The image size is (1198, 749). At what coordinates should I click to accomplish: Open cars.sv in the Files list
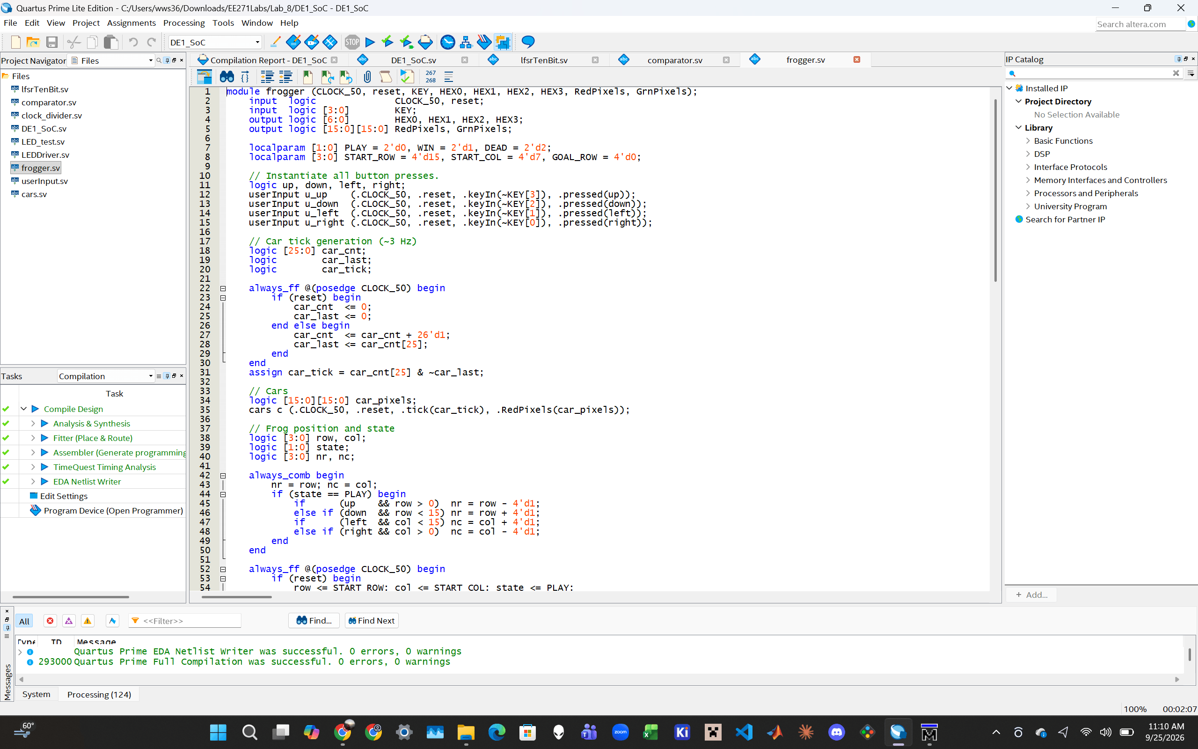coord(34,194)
